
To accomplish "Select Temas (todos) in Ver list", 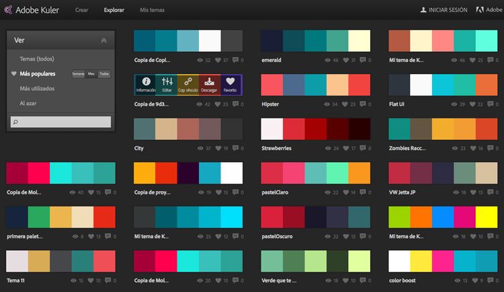I will 37,59.
